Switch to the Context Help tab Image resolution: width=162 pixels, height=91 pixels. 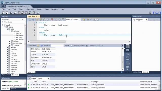(137, 72)
